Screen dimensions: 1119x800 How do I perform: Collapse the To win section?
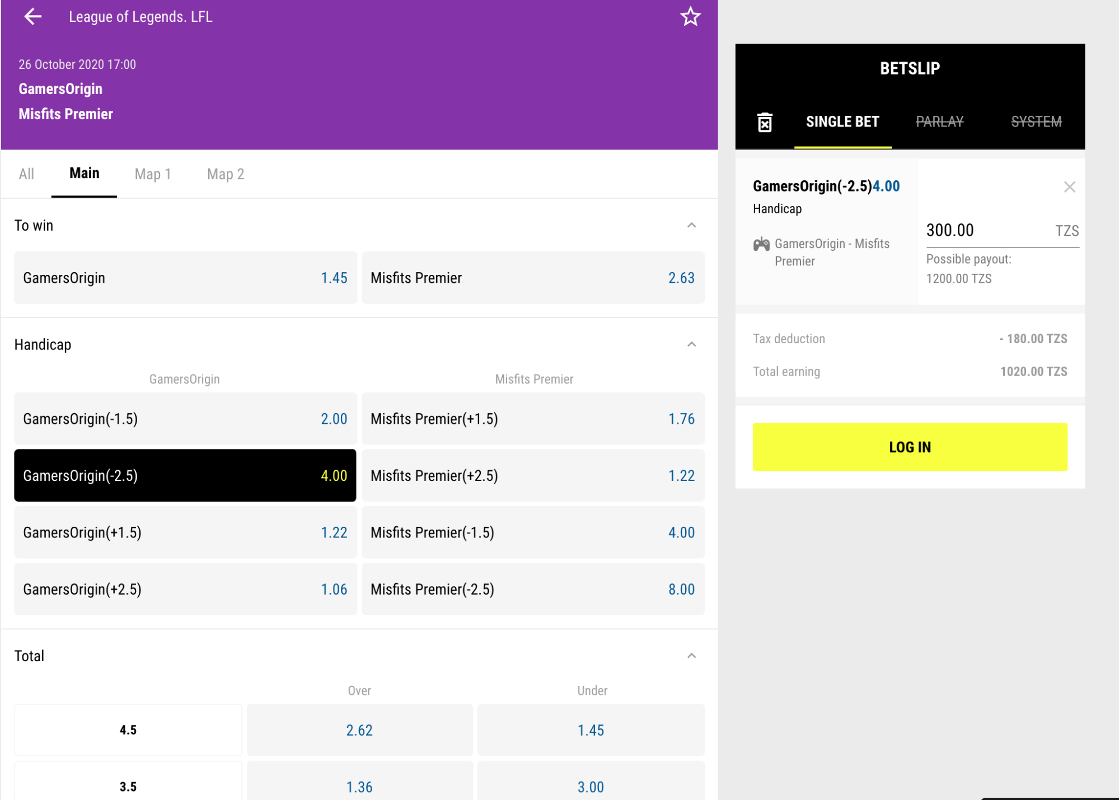pyautogui.click(x=691, y=225)
